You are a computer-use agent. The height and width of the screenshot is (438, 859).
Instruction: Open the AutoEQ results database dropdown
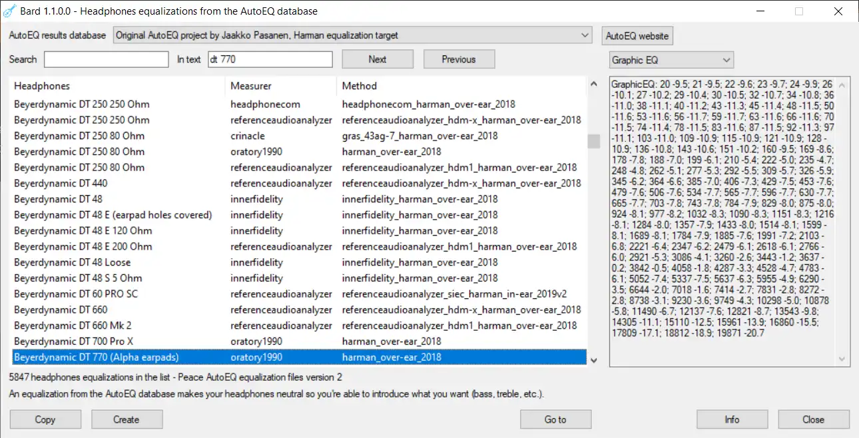pos(352,35)
